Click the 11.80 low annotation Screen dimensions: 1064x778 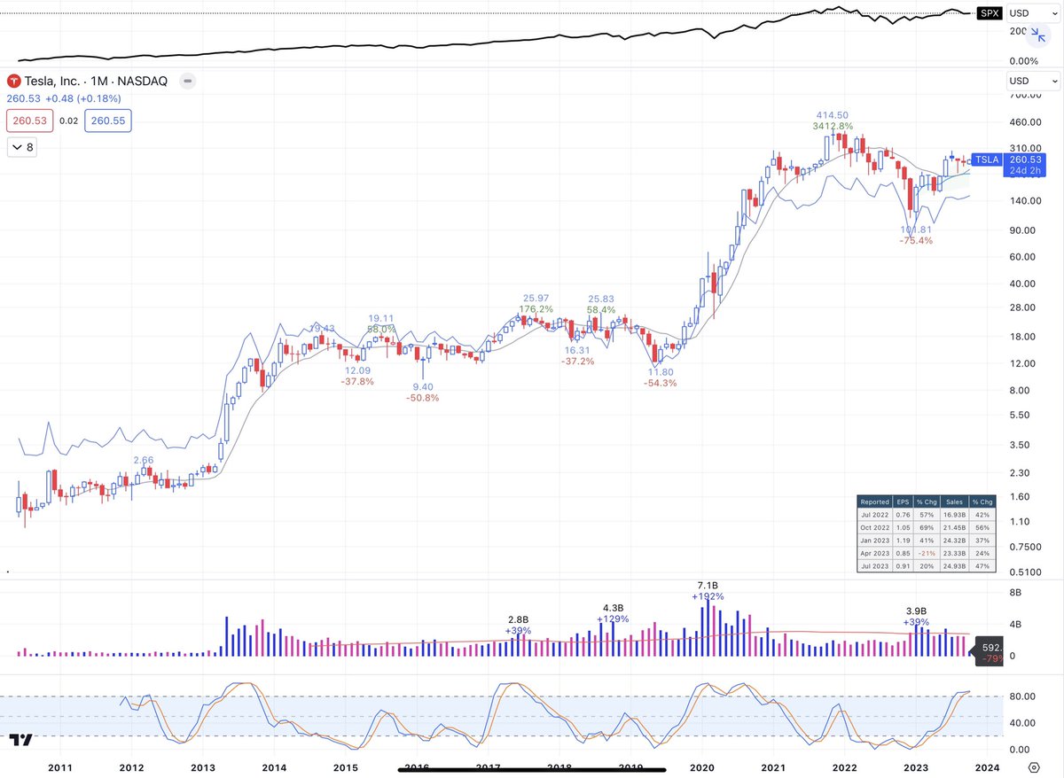click(662, 371)
